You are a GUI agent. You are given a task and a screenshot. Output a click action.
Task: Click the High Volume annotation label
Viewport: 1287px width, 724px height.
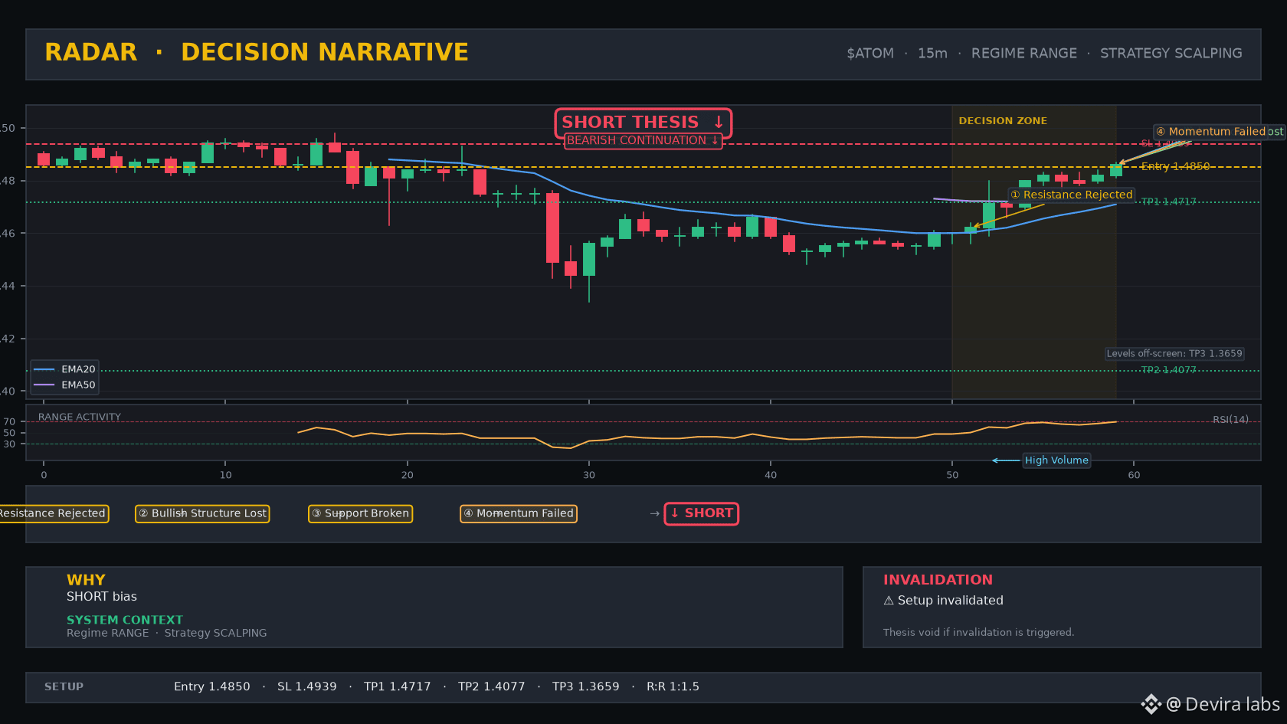tap(1056, 460)
